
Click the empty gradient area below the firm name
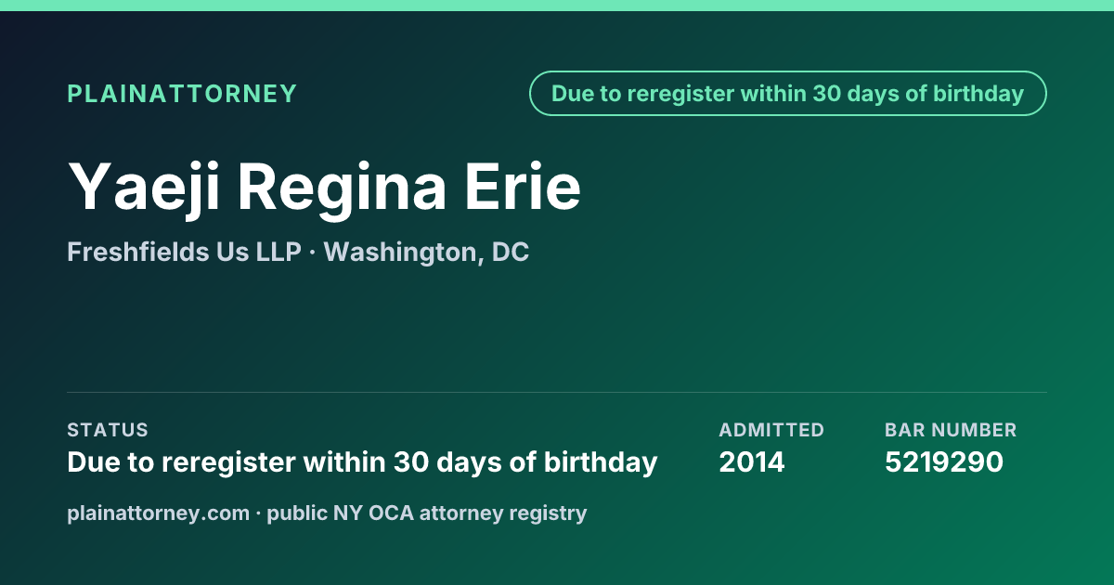click(557, 330)
